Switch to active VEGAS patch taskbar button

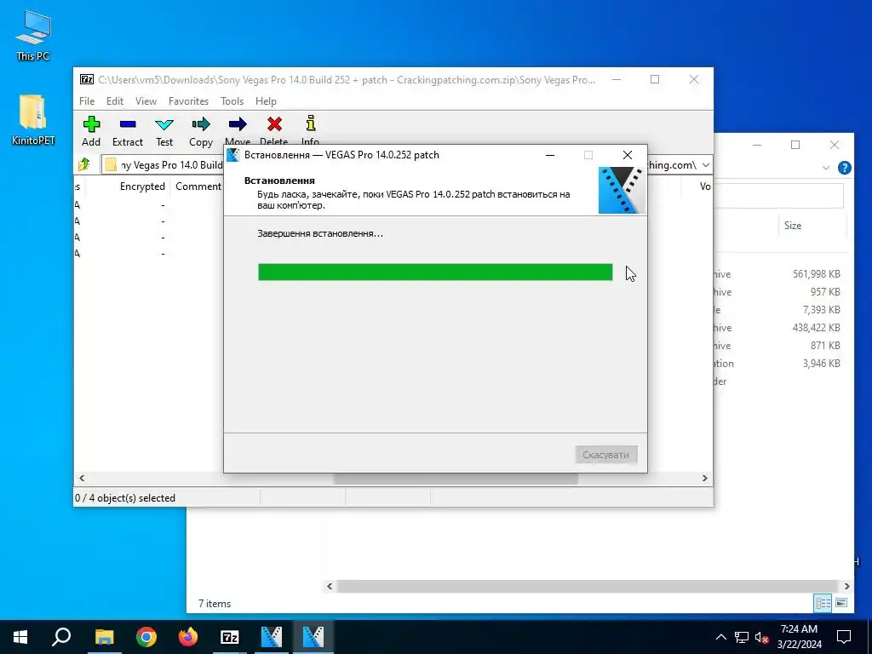click(313, 637)
